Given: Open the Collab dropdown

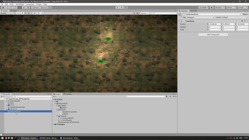Looking at the screenshot, I should 203,7.
